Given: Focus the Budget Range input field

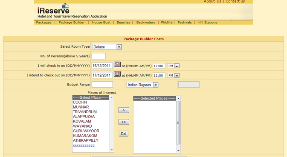Looking at the screenshot, I should pos(102,85).
